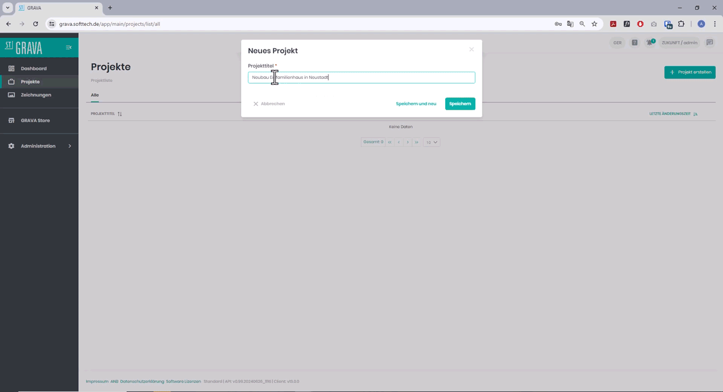Viewport: 723px width, 392px height.
Task: Open the GER language selector
Action: pos(617,42)
